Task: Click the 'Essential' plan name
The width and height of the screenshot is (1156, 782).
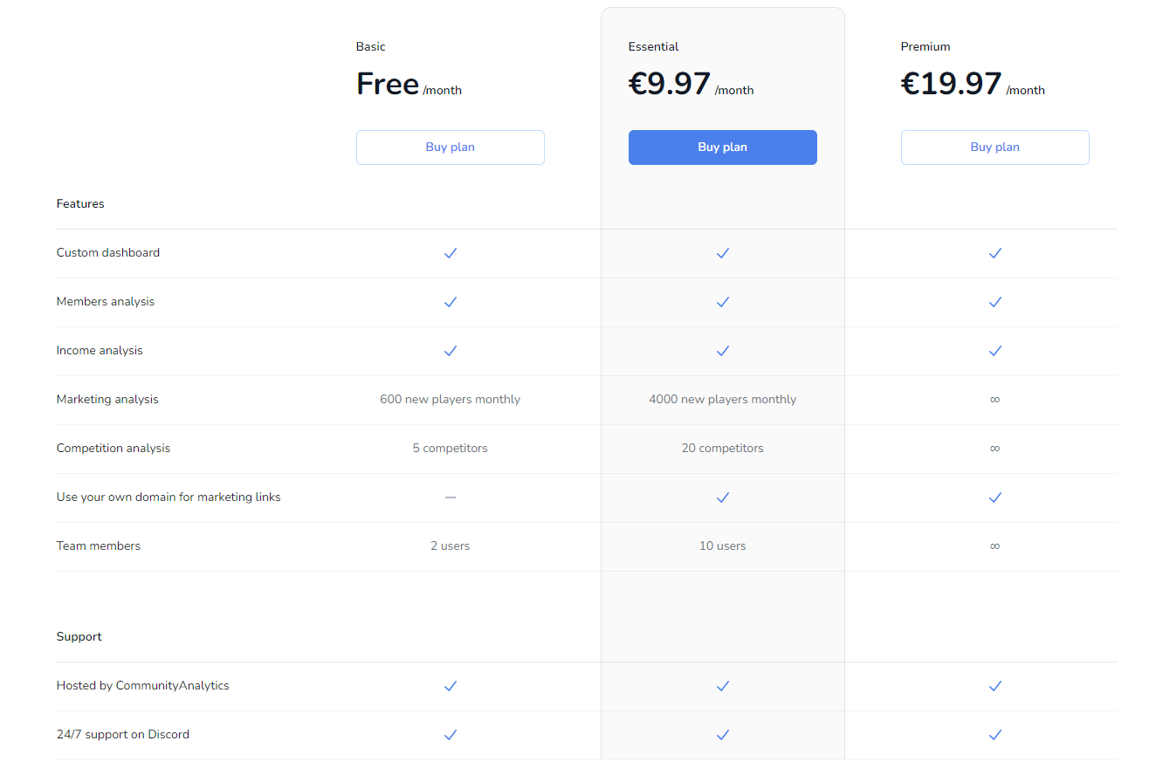Action: pyautogui.click(x=653, y=47)
